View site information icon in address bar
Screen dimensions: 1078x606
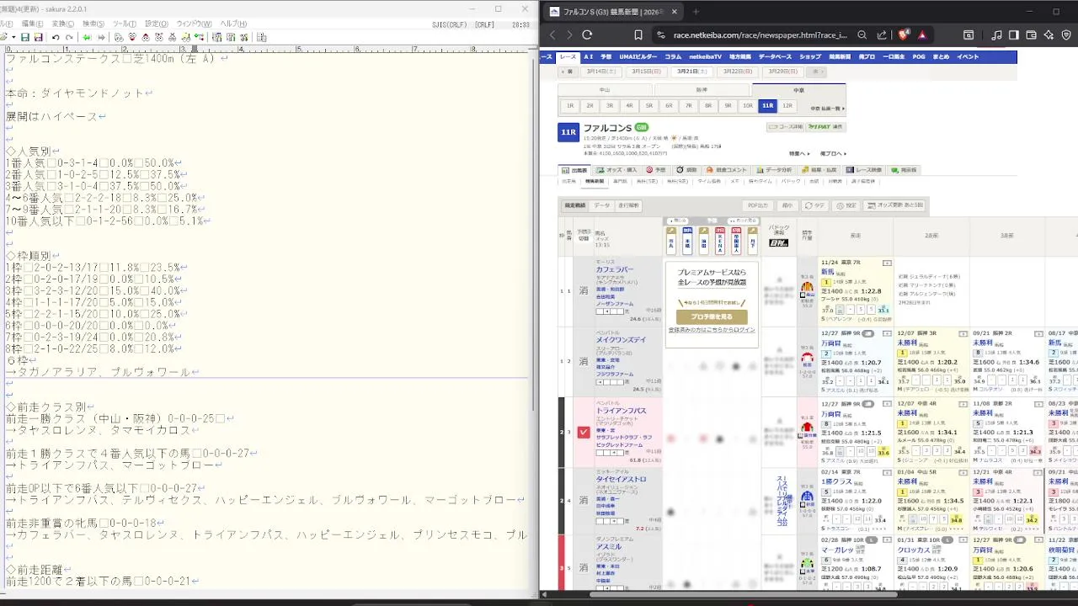[x=661, y=35]
